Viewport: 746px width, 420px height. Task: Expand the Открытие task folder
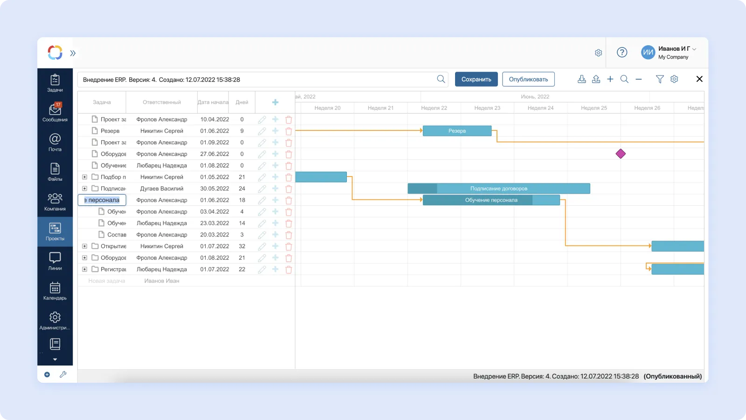pos(84,246)
